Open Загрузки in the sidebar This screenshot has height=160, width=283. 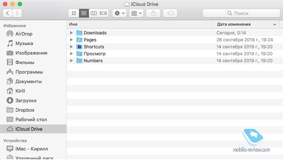point(33,100)
